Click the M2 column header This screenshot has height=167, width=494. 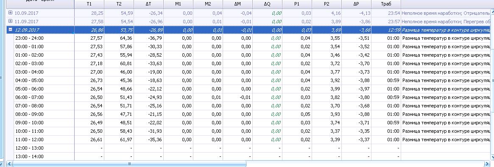pos(208,4)
